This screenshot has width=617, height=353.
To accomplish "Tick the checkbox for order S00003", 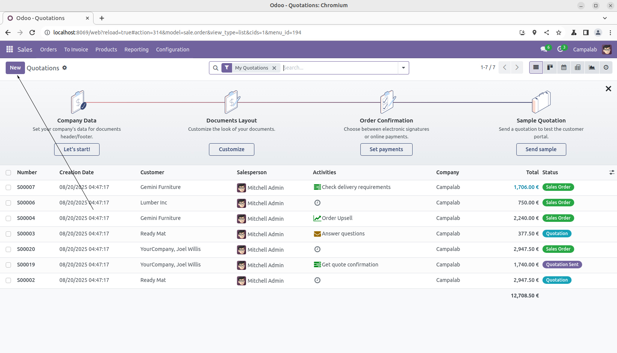I will (x=8, y=234).
